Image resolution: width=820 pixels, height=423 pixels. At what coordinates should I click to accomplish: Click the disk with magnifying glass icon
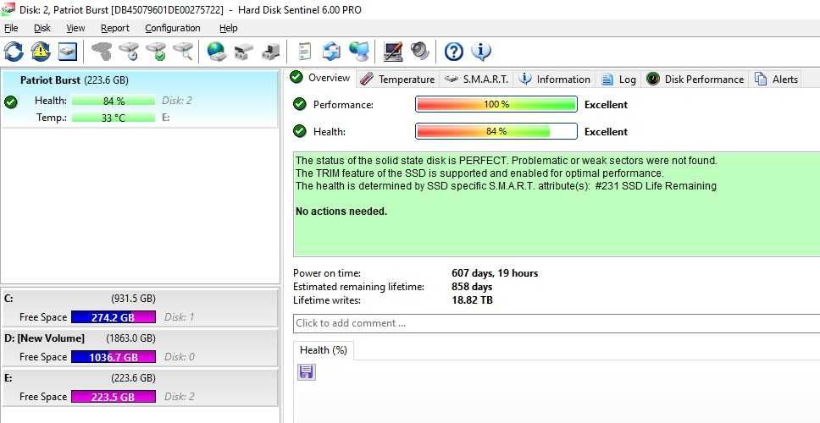point(183,51)
